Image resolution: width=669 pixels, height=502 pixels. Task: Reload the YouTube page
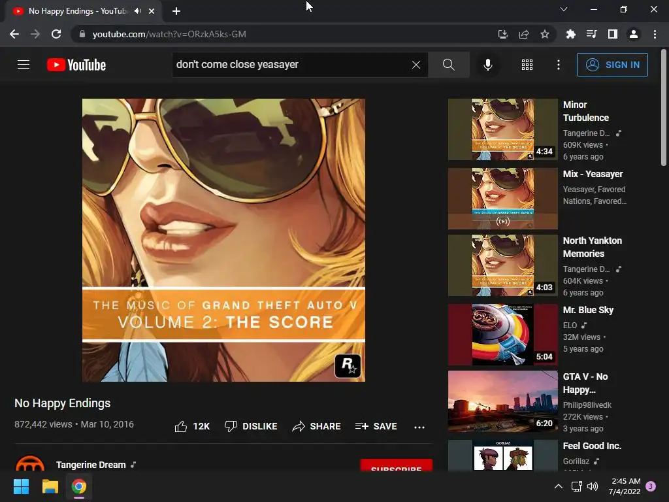[56, 34]
